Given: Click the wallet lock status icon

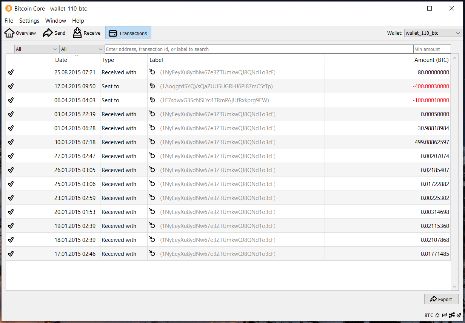Looking at the screenshot, I should click(x=437, y=315).
